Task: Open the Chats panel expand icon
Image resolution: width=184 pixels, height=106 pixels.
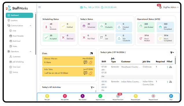Action: (x=91, y=54)
